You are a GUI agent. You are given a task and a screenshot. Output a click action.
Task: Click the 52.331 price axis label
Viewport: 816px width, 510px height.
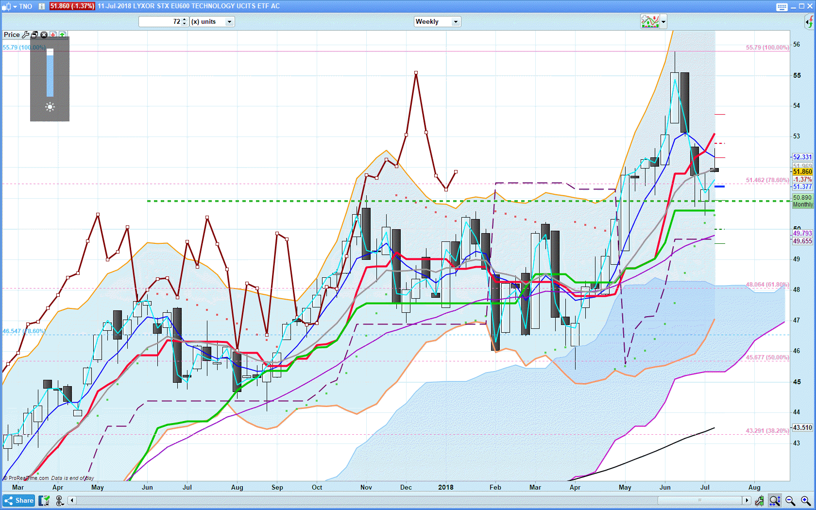tap(802, 157)
